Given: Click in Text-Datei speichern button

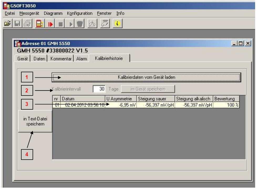Looking at the screenshot, I should click(x=35, y=121).
